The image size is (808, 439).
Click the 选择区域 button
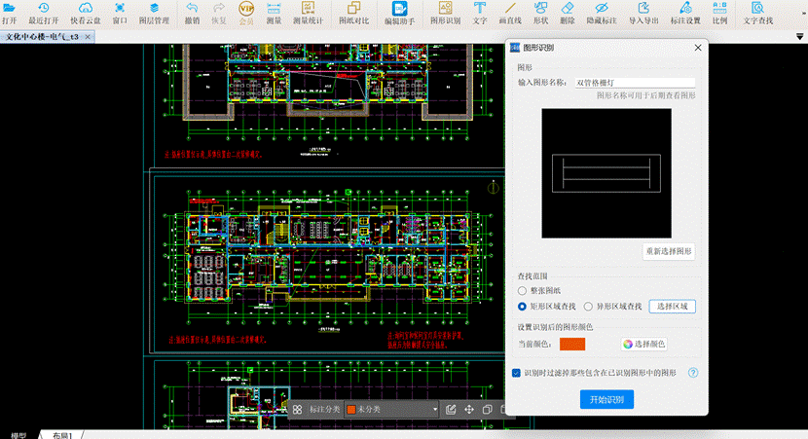click(x=672, y=306)
